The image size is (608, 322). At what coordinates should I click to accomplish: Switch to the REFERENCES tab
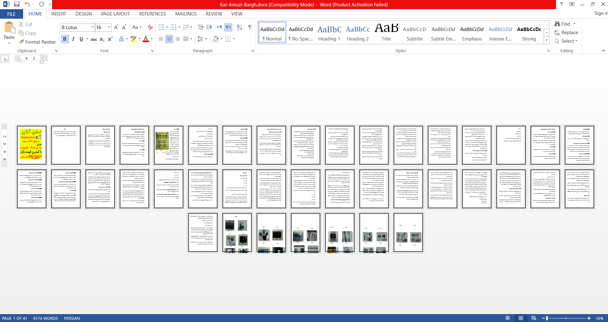click(152, 14)
